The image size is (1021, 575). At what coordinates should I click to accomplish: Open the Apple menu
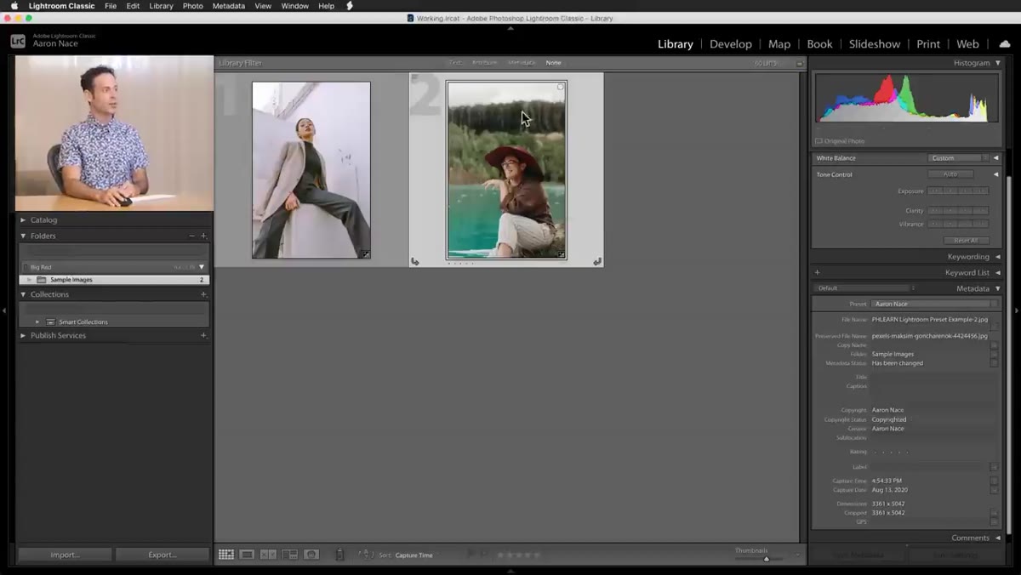[x=14, y=6]
